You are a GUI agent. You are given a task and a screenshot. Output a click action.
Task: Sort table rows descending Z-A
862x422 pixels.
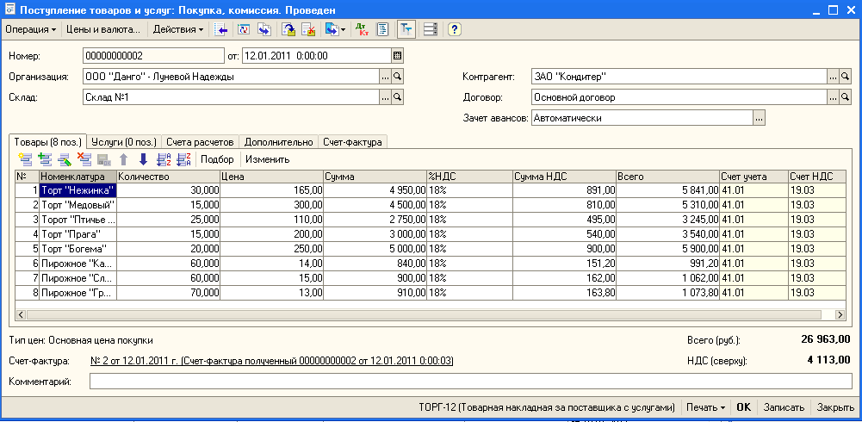coord(183,159)
